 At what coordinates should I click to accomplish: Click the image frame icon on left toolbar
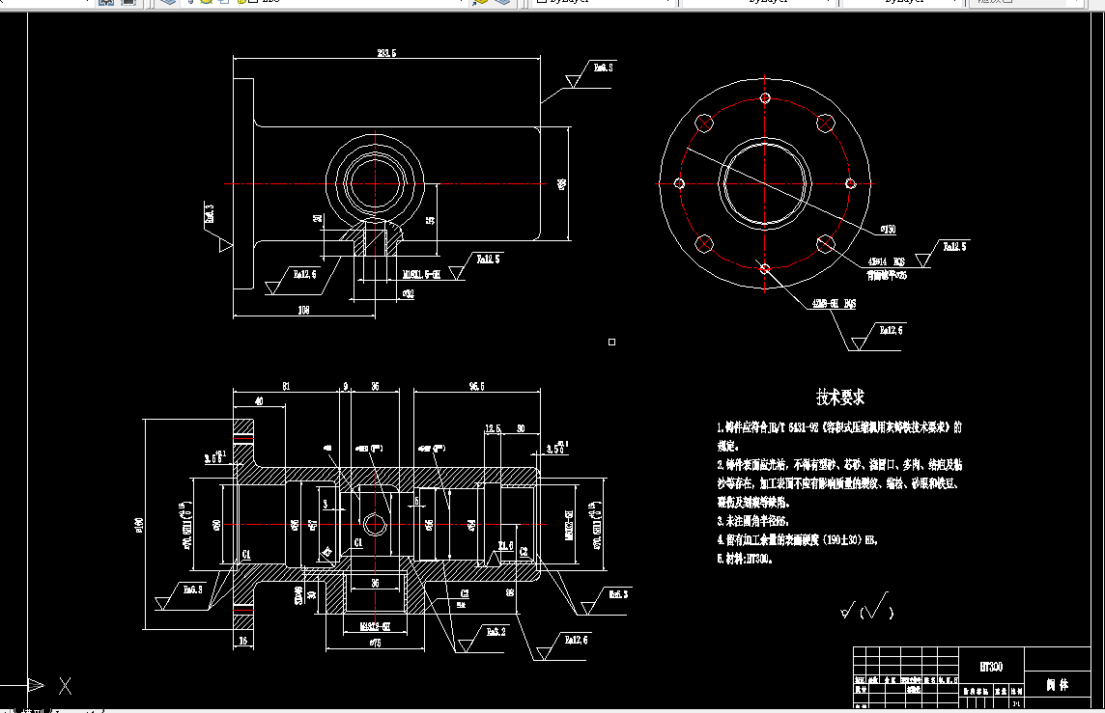[x=106, y=3]
